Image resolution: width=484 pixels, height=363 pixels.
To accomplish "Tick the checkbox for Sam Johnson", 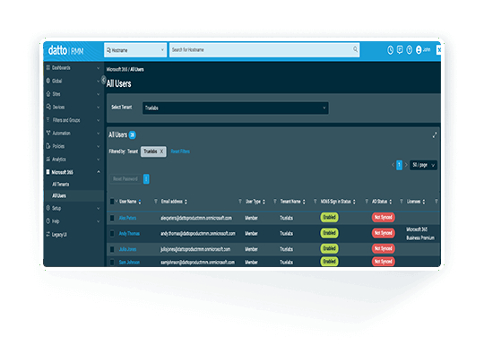I will (x=112, y=262).
